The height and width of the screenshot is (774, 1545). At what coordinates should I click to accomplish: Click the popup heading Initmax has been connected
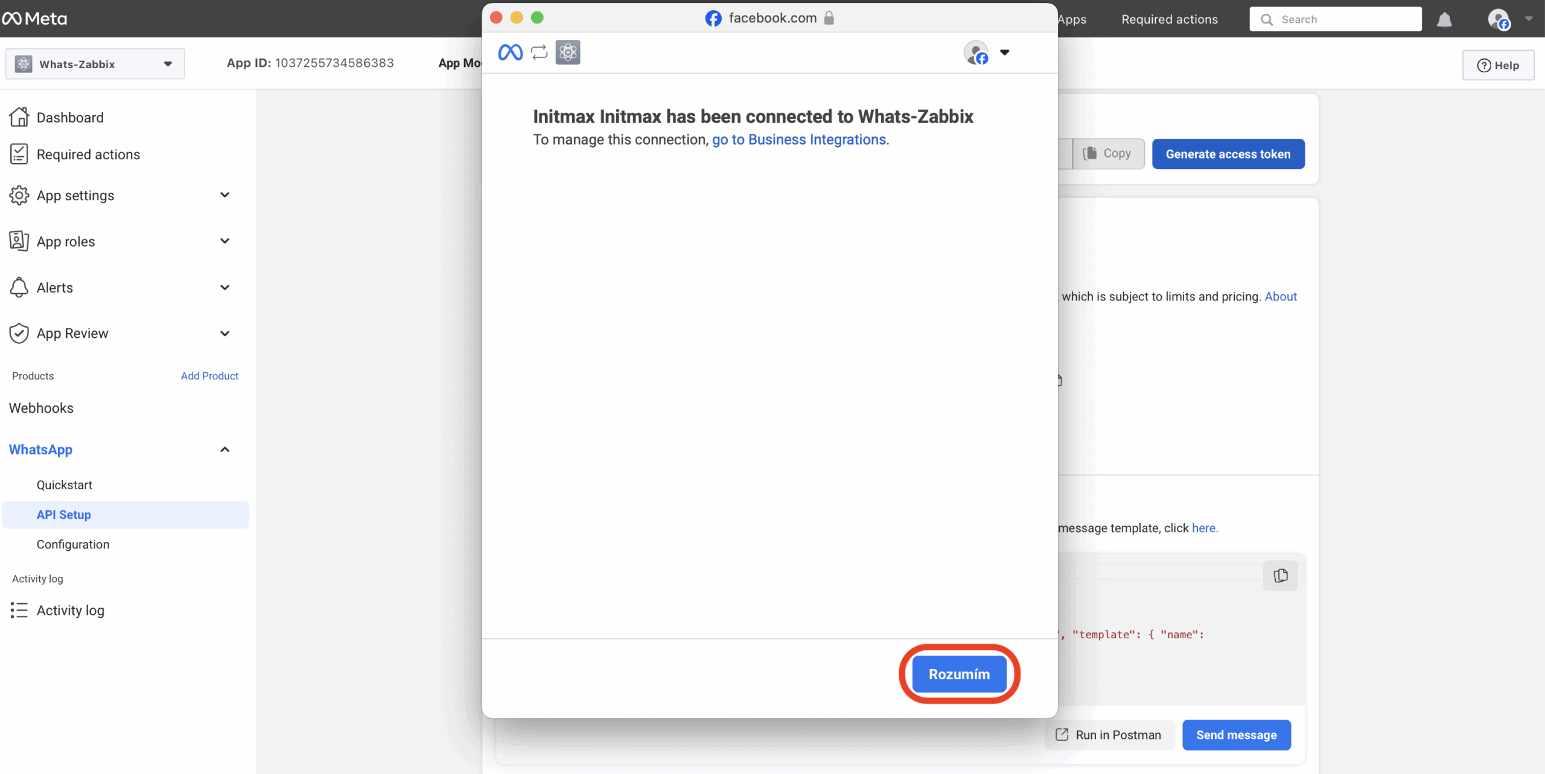[753, 116]
